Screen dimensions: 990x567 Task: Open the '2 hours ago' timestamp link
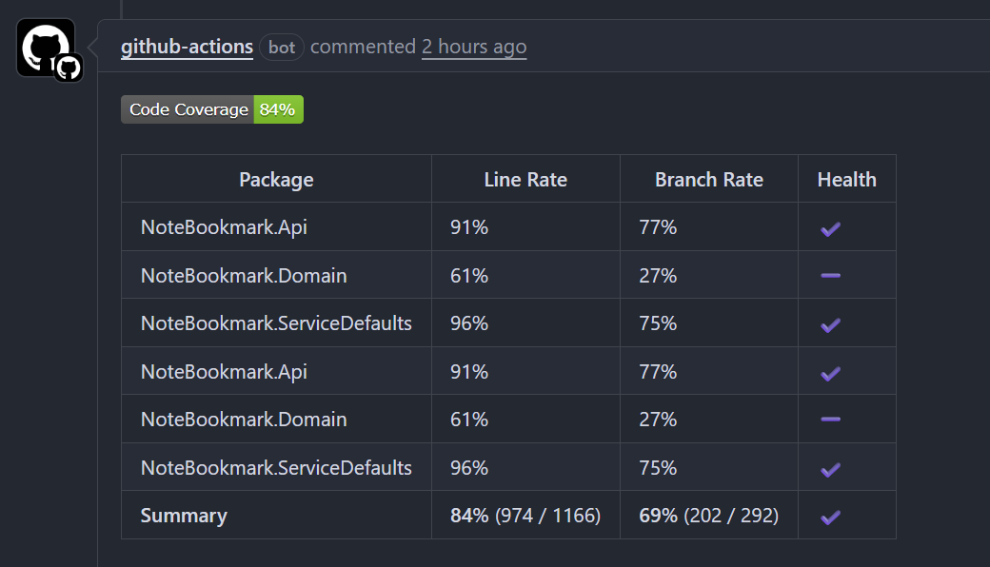(474, 47)
